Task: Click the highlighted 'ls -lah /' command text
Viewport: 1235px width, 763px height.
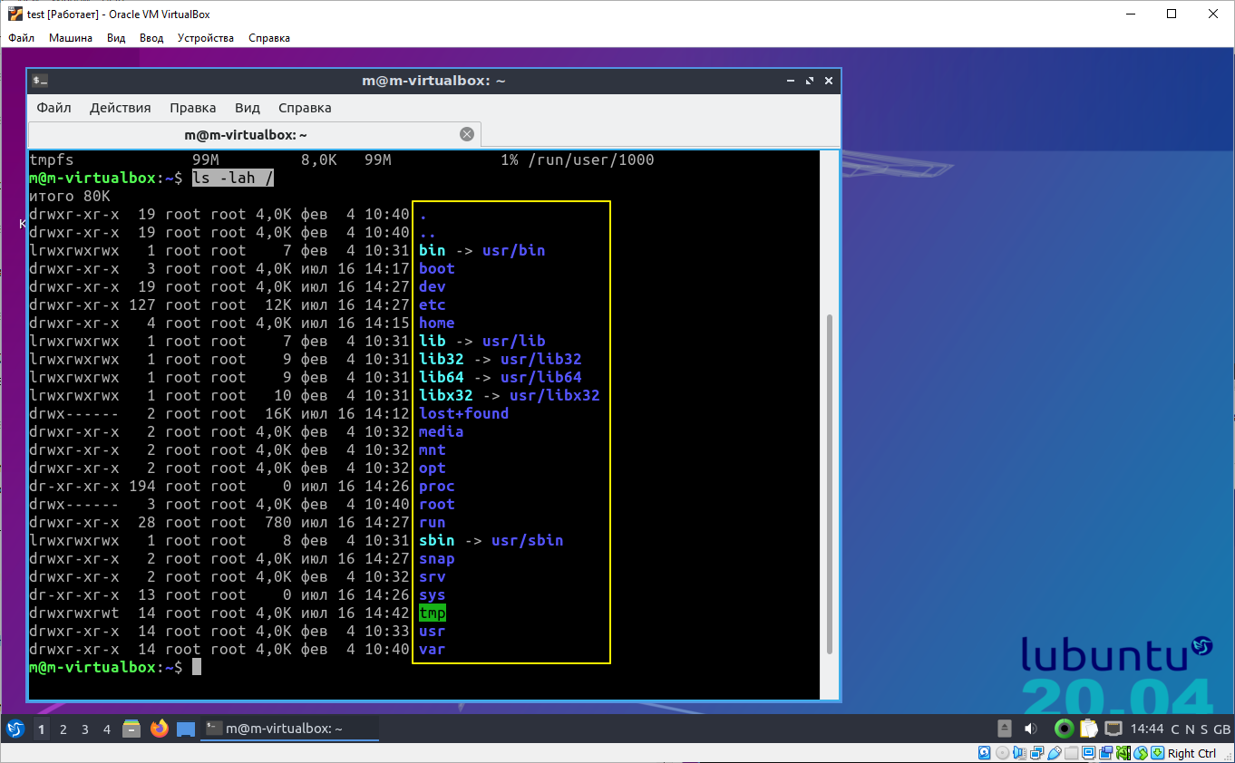Action: (232, 178)
